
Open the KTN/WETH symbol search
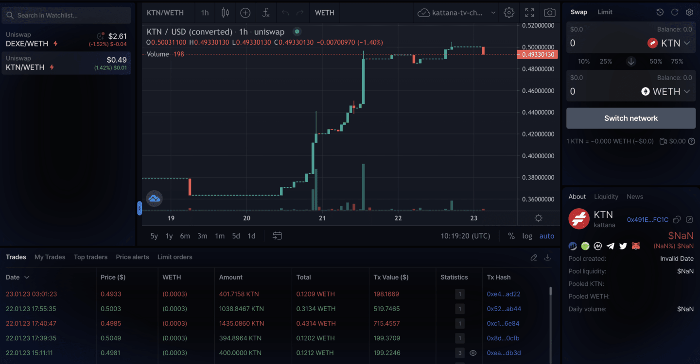165,13
